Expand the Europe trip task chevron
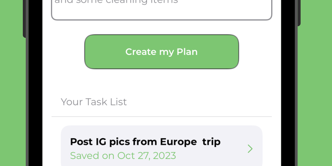 tap(250, 148)
